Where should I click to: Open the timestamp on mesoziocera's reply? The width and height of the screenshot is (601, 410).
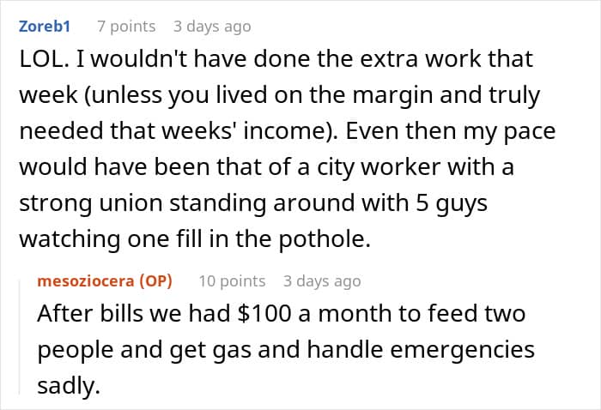pos(322,280)
